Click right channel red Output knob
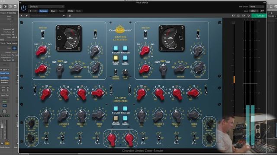277x155 pixels. tap(145, 69)
